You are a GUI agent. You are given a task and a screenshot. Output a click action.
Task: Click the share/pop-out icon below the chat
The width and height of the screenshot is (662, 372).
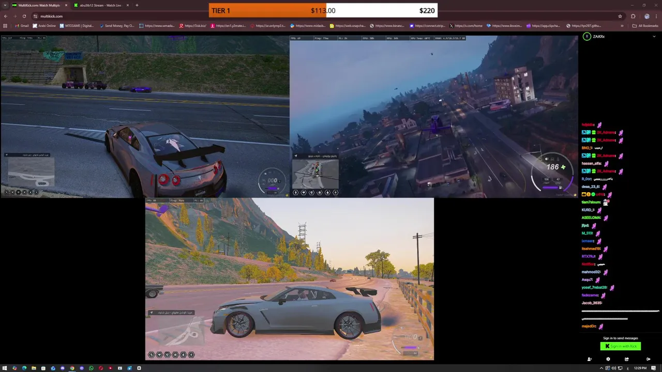tap(627, 359)
